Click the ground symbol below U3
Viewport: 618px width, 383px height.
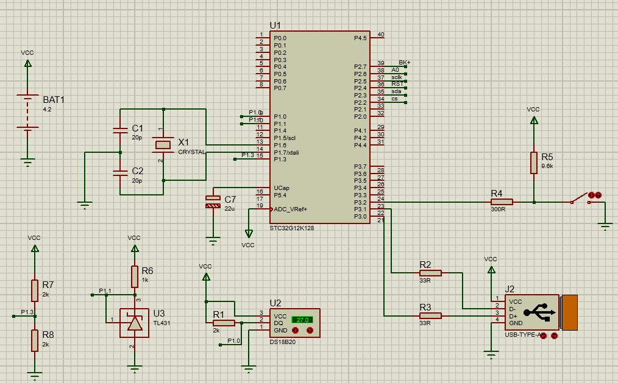click(x=135, y=369)
